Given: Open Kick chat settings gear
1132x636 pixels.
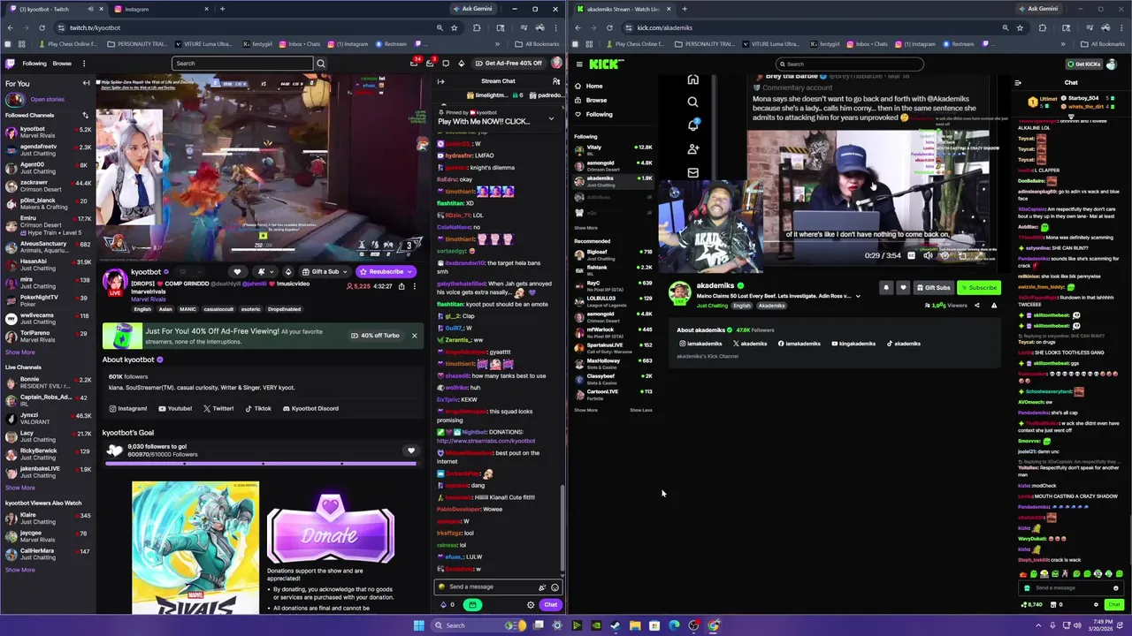Looking at the screenshot, I should (x=1096, y=605).
